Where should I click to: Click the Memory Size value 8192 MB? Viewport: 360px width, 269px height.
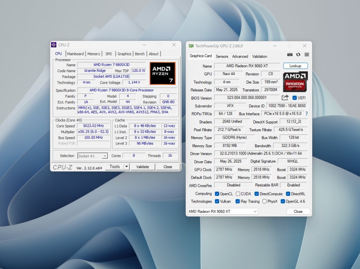point(230,146)
